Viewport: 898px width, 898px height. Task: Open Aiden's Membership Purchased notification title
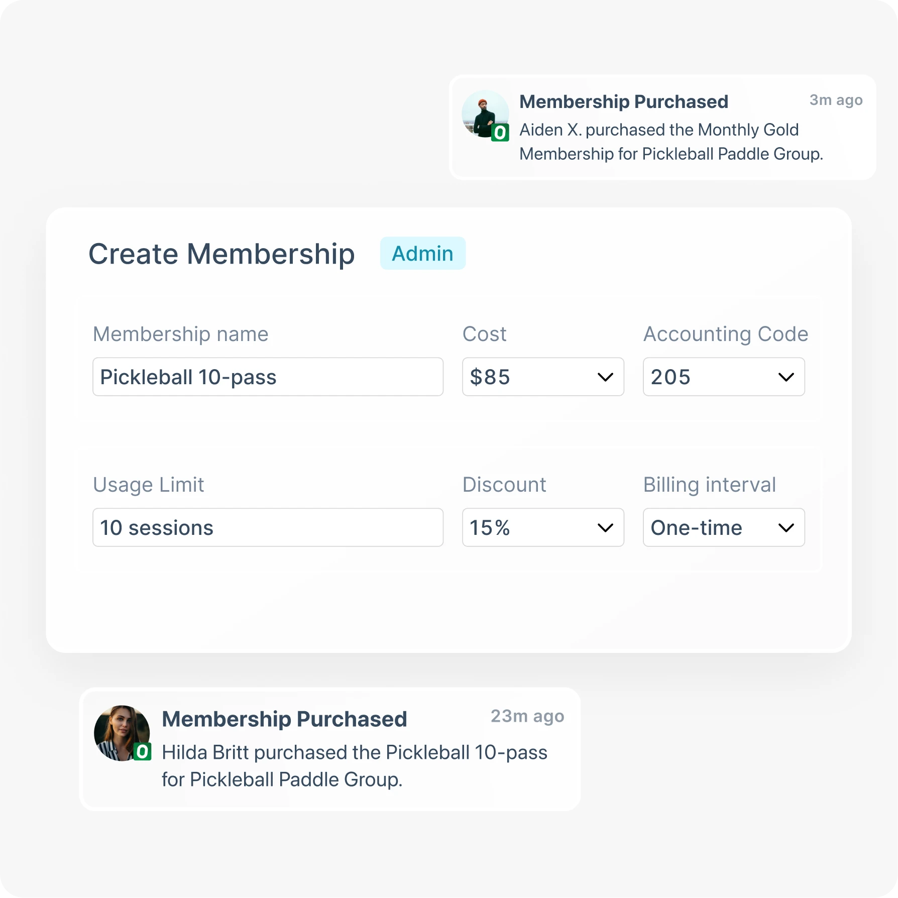pos(623,102)
